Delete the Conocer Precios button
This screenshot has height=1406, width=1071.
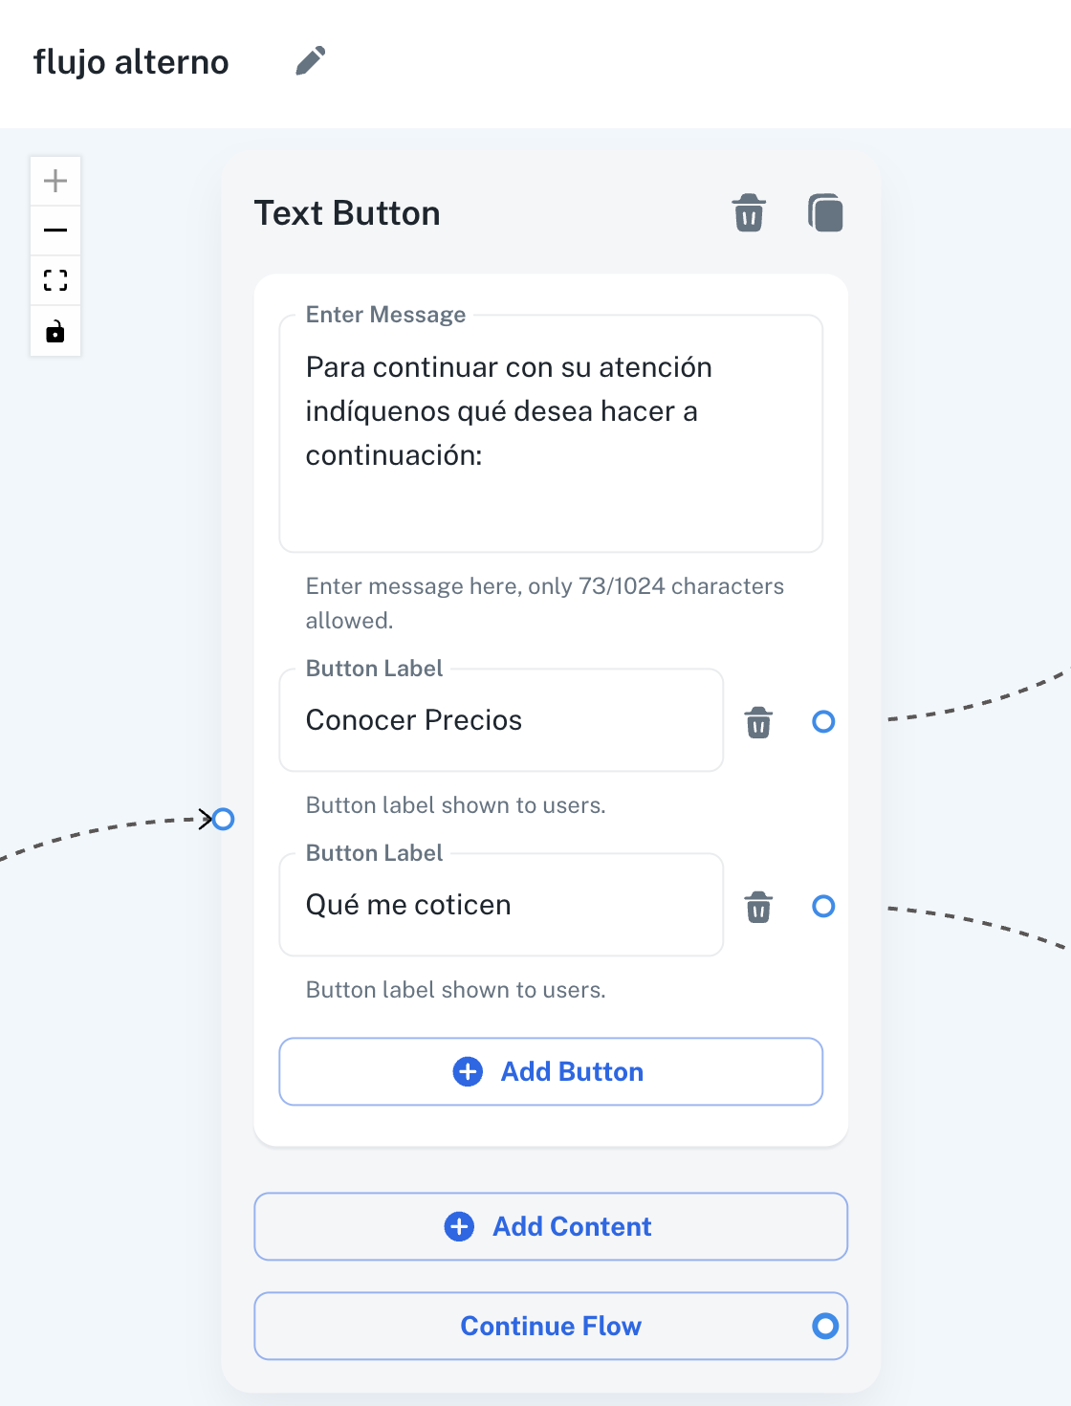758,722
